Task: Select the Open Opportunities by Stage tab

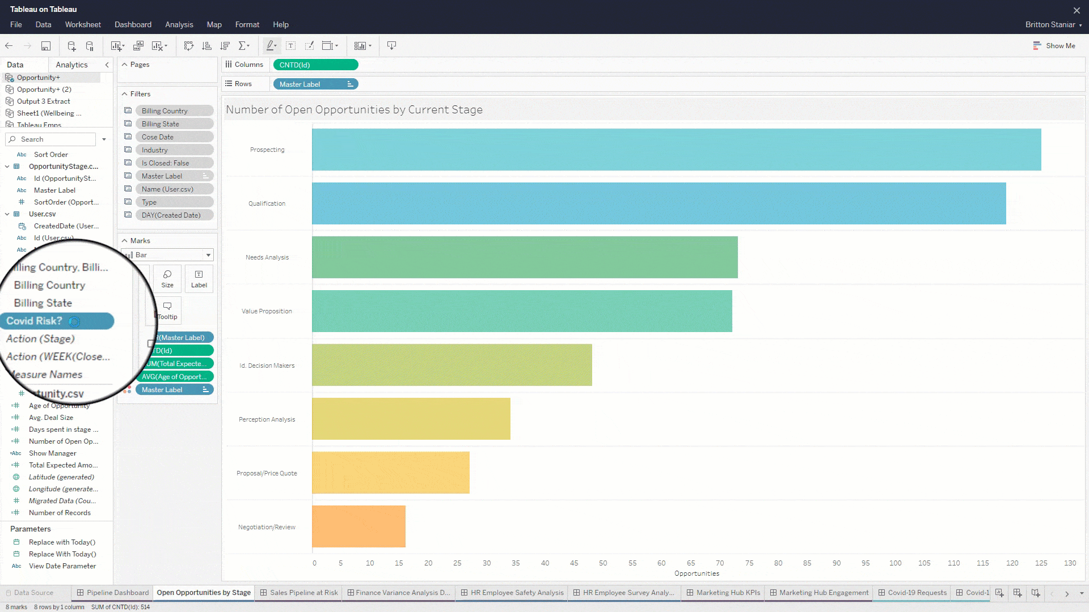Action: tap(204, 592)
